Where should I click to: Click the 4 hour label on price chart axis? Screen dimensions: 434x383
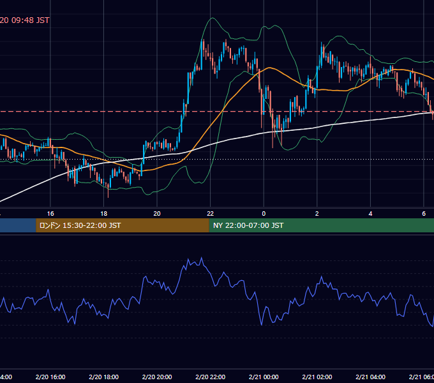[x=370, y=214]
